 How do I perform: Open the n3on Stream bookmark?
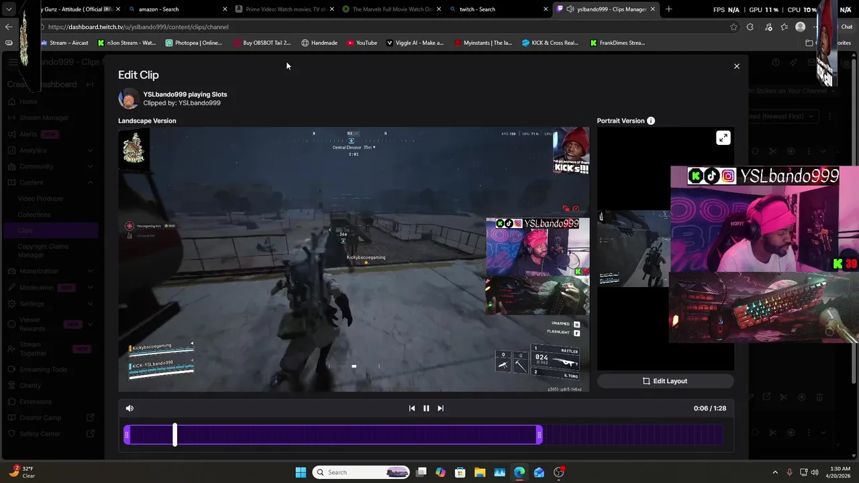127,43
